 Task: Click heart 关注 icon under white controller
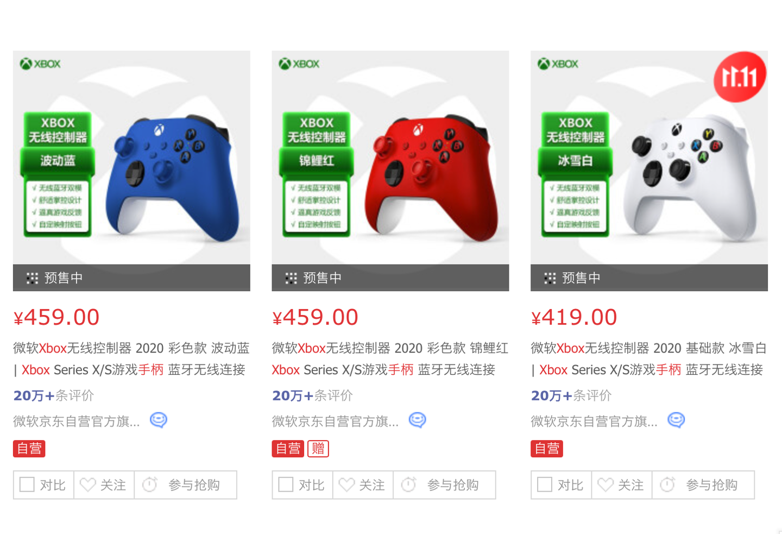pos(606,485)
